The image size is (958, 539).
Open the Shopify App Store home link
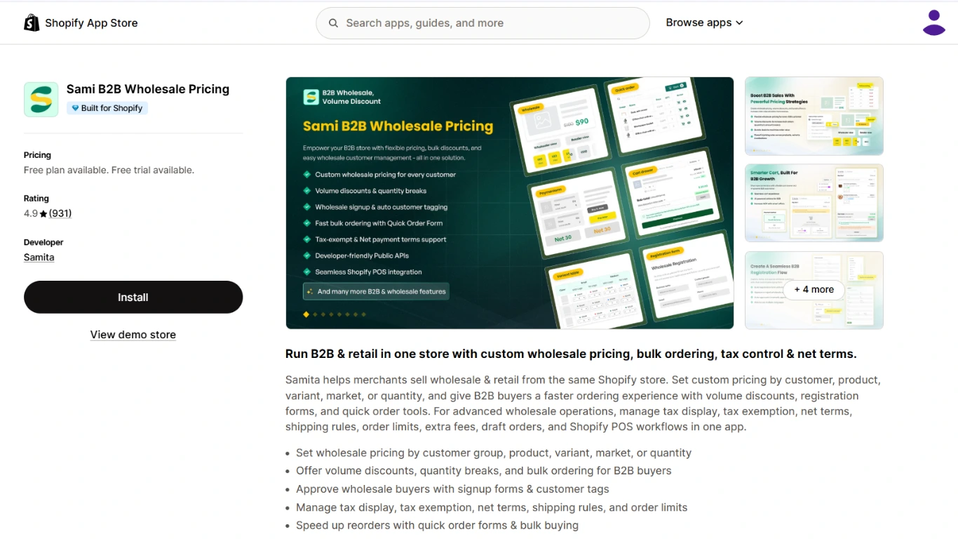(81, 22)
